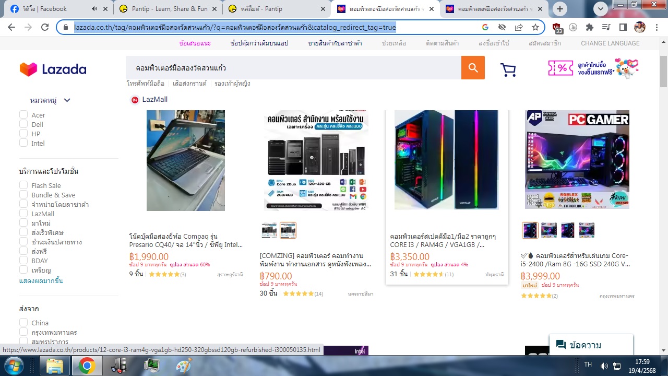
Task: Open media control playlist icon
Action: [x=606, y=27]
